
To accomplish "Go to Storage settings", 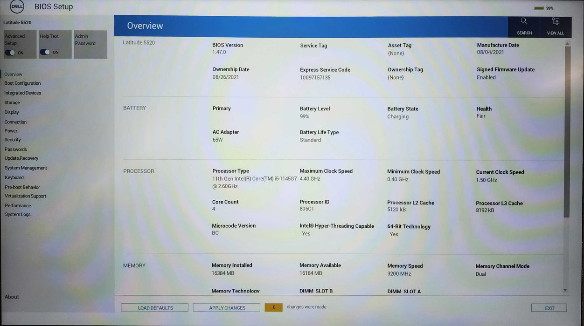I will (12, 102).
